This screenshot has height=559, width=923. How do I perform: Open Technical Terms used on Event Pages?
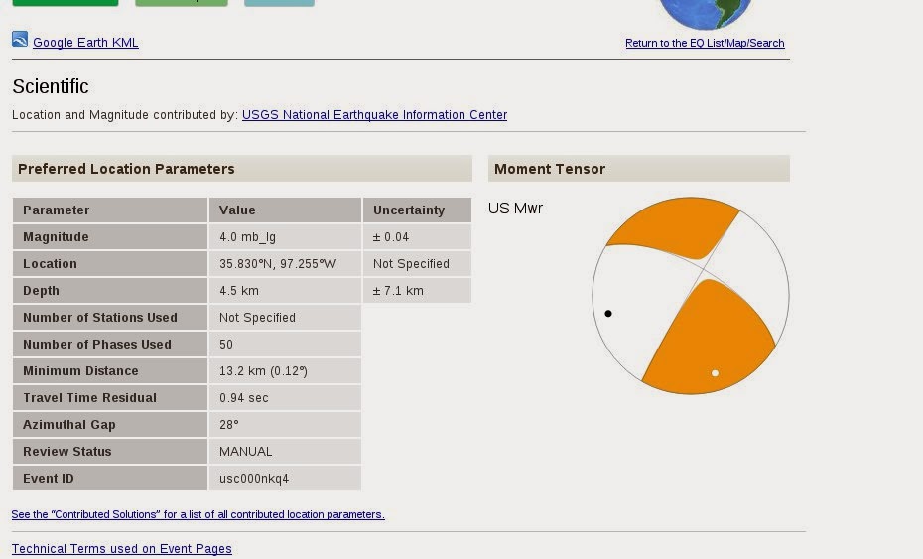[x=121, y=549]
